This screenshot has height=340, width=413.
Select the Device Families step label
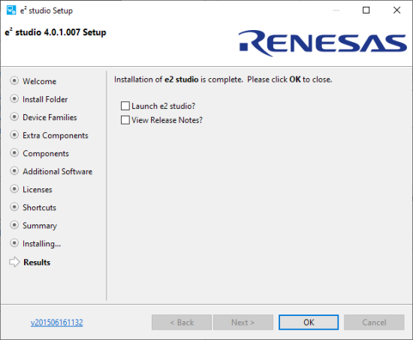click(x=50, y=117)
